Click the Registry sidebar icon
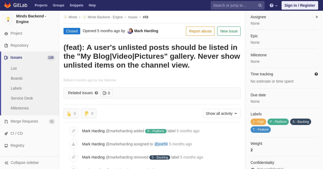 [x=6, y=146]
